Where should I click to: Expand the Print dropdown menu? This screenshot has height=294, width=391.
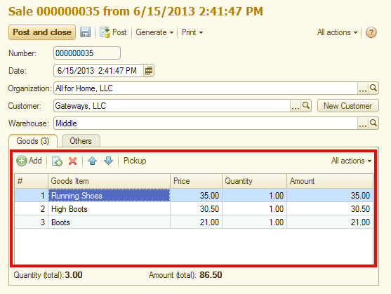(192, 32)
